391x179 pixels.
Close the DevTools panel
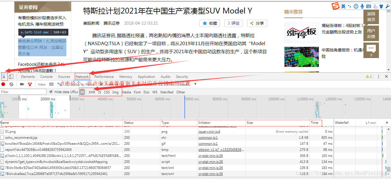pyautogui.click(x=386, y=76)
